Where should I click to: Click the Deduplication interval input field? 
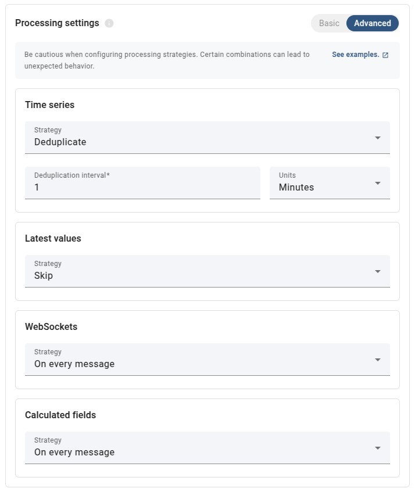(x=142, y=187)
